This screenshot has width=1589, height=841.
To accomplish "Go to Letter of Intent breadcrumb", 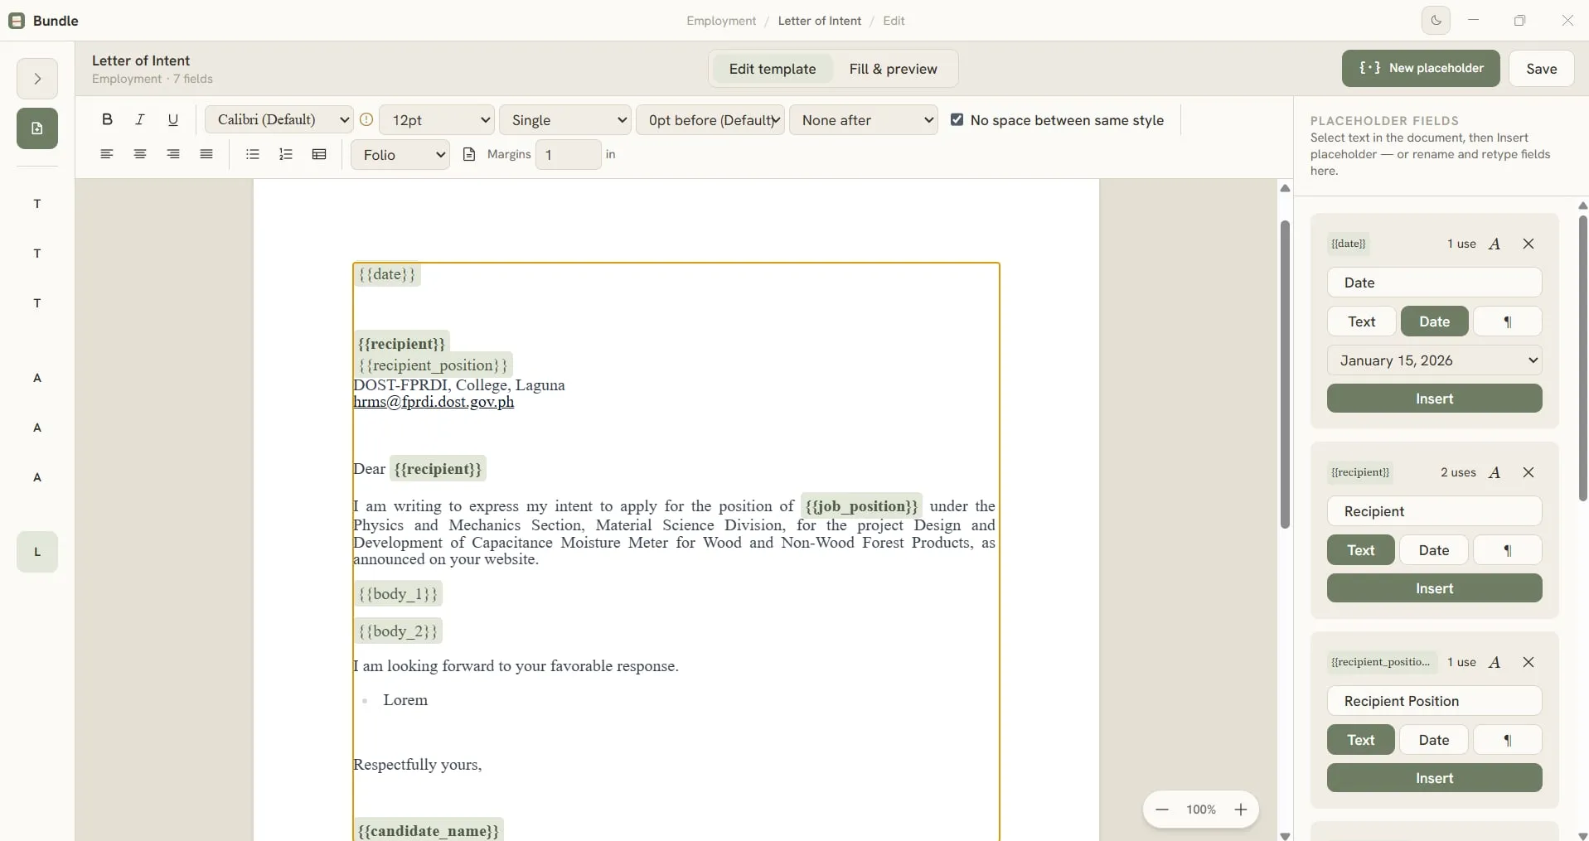I will (x=820, y=21).
